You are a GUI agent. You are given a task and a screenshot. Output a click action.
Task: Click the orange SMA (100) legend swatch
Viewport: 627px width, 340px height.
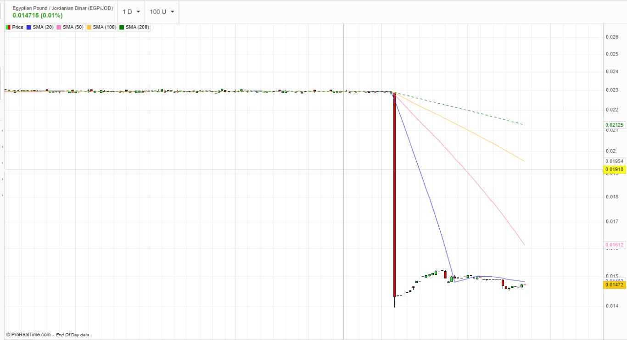(89, 28)
